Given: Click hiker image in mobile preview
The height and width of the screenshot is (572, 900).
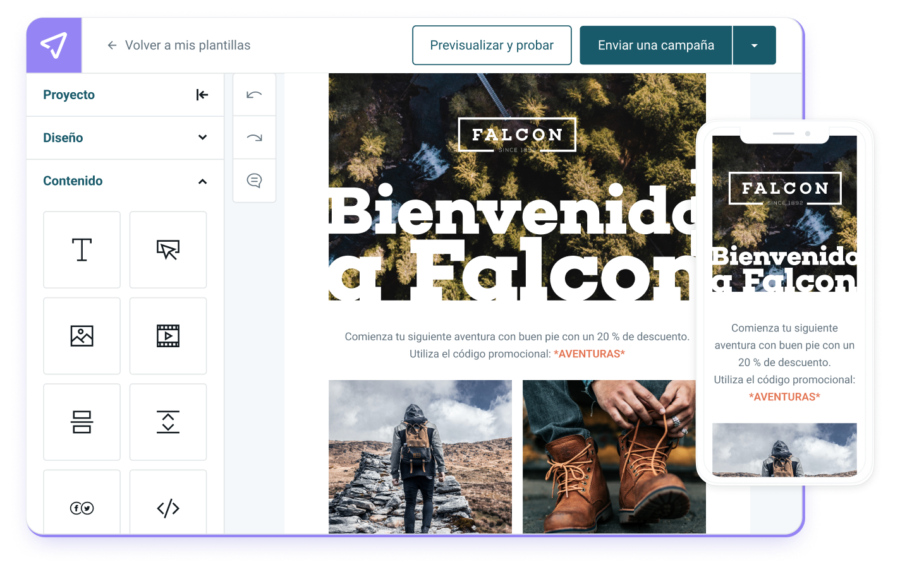Looking at the screenshot, I should pos(784,450).
